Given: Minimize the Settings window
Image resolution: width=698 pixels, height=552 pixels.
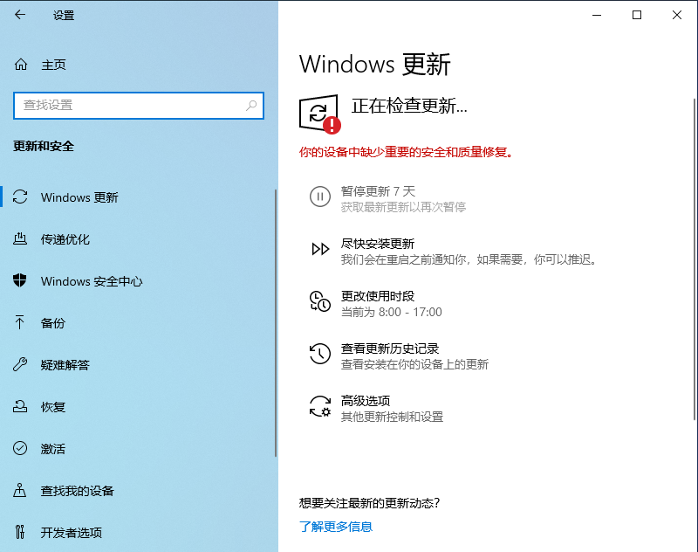Looking at the screenshot, I should click(597, 15).
